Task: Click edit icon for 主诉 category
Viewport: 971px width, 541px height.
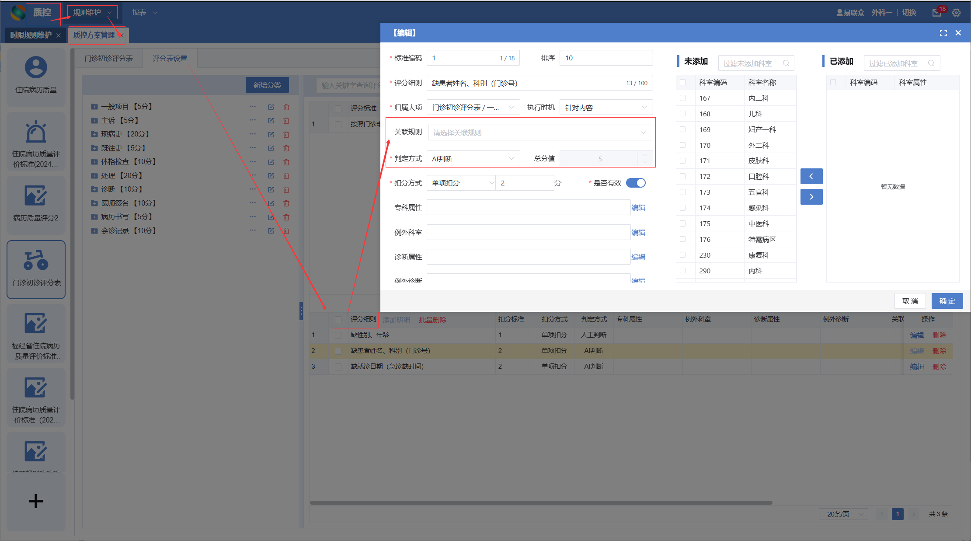Action: 271,121
